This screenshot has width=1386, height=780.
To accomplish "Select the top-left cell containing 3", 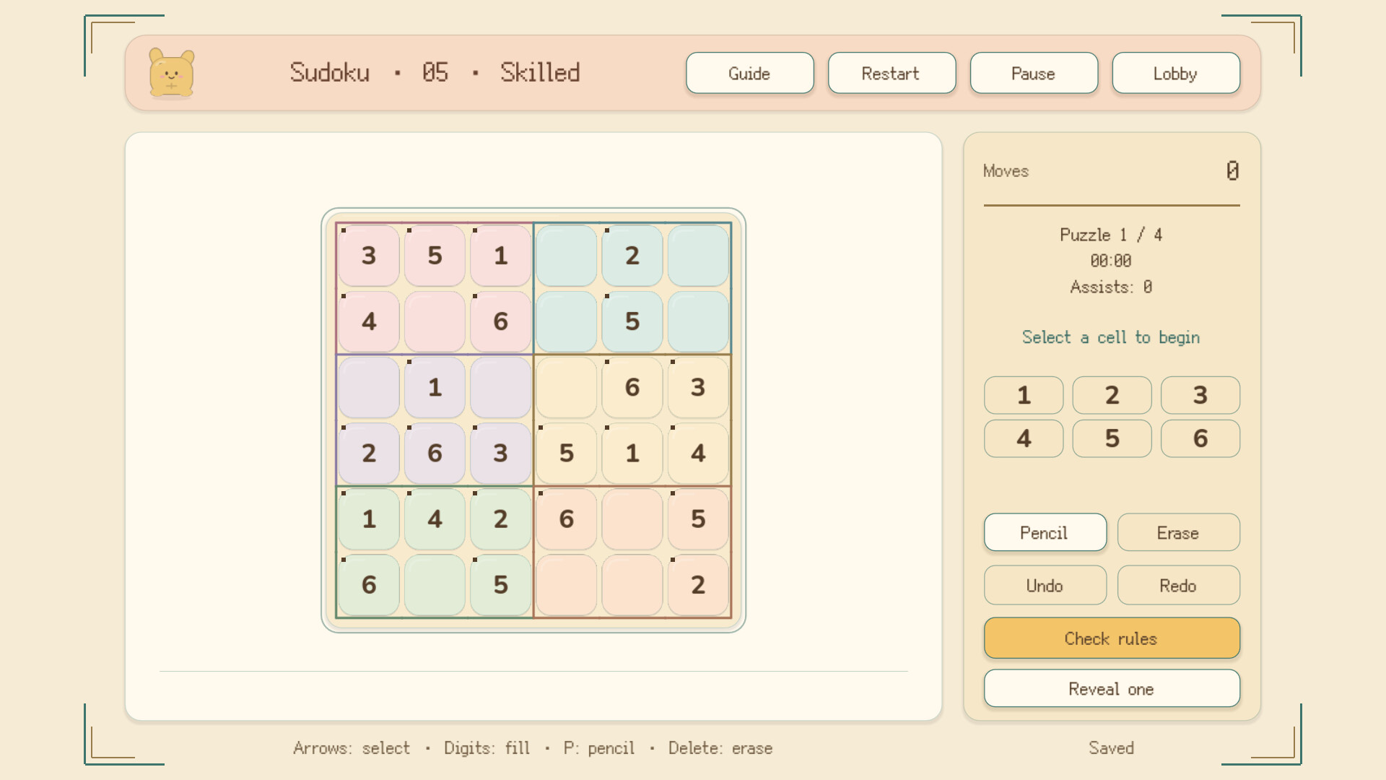I will [369, 256].
